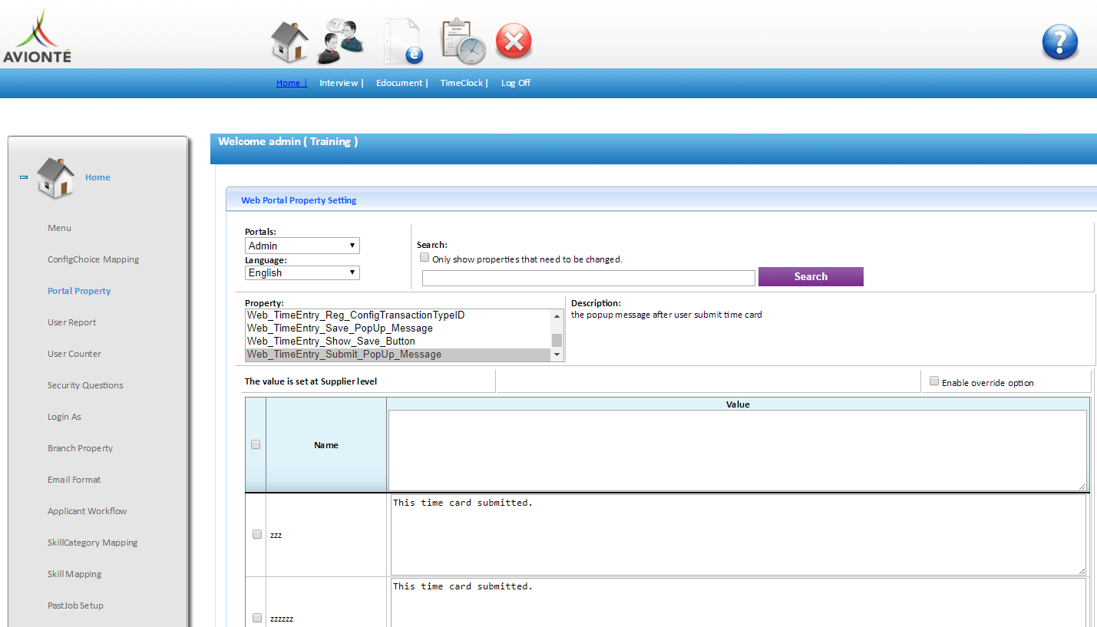Open Menu in the sidebar
1097x627 pixels.
(59, 228)
